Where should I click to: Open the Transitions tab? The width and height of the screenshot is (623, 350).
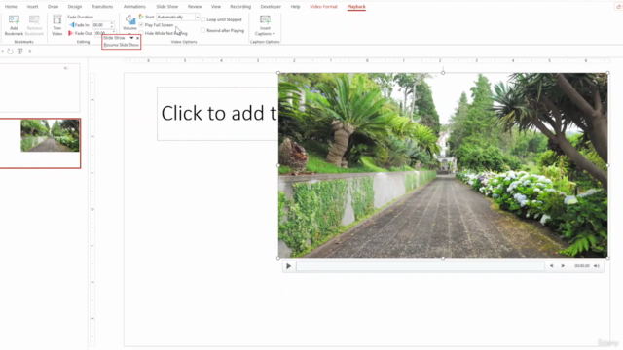102,7
